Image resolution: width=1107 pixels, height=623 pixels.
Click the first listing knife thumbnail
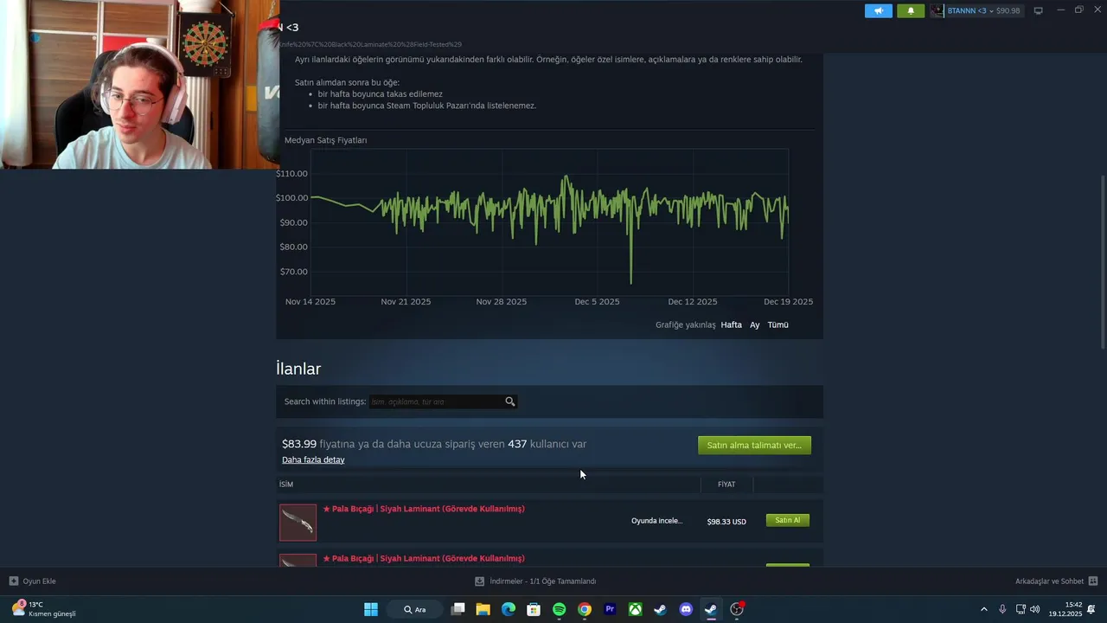tap(298, 523)
